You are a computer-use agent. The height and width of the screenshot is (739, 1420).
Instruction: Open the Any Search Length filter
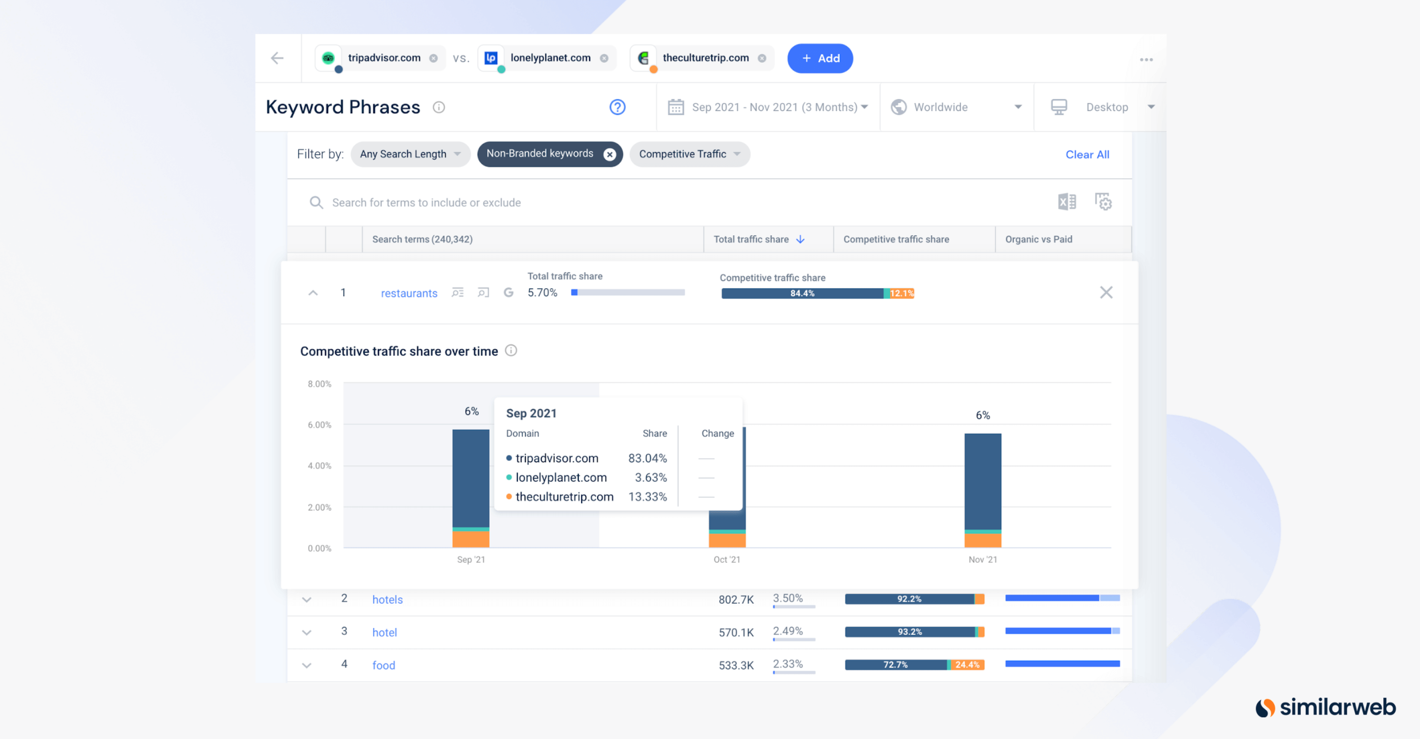pos(410,154)
